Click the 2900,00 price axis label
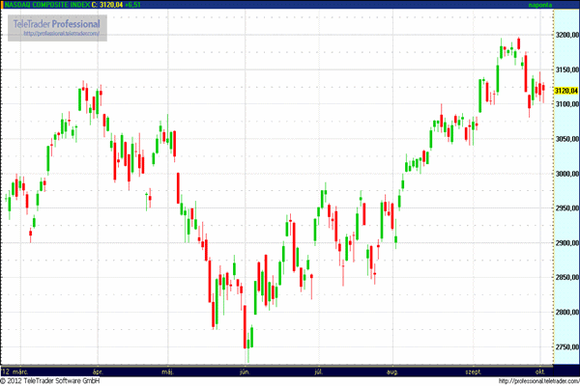This screenshot has height=386, width=580. [565, 243]
